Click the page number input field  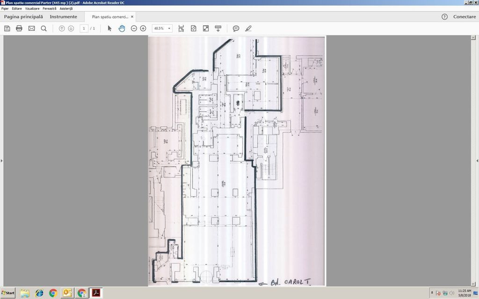[x=84, y=28]
